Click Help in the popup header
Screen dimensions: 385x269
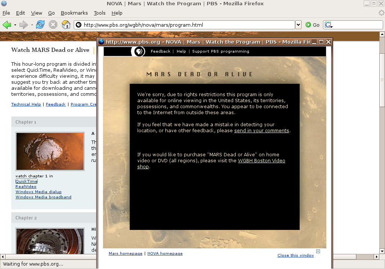[181, 51]
